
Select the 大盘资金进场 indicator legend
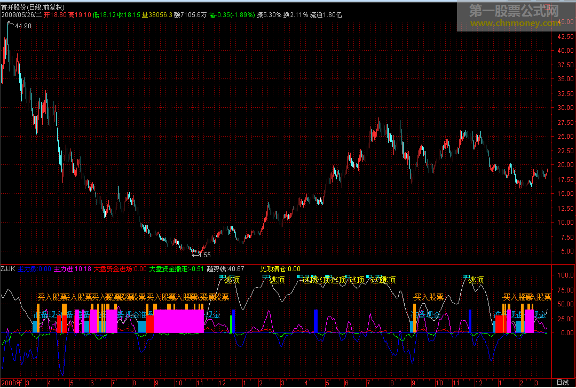(x=120, y=269)
